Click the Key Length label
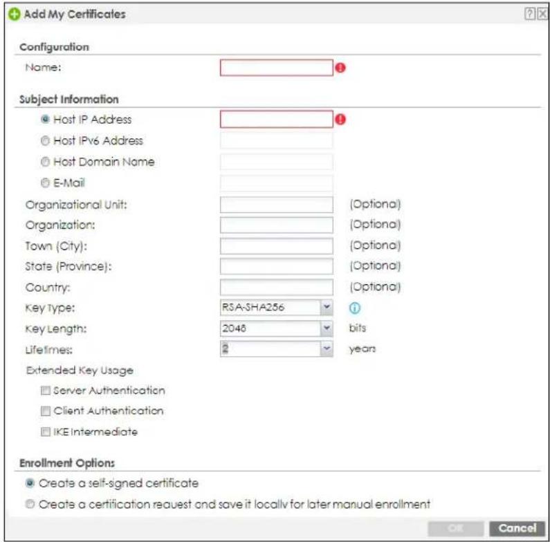The height and width of the screenshot is (542, 550). point(56,329)
